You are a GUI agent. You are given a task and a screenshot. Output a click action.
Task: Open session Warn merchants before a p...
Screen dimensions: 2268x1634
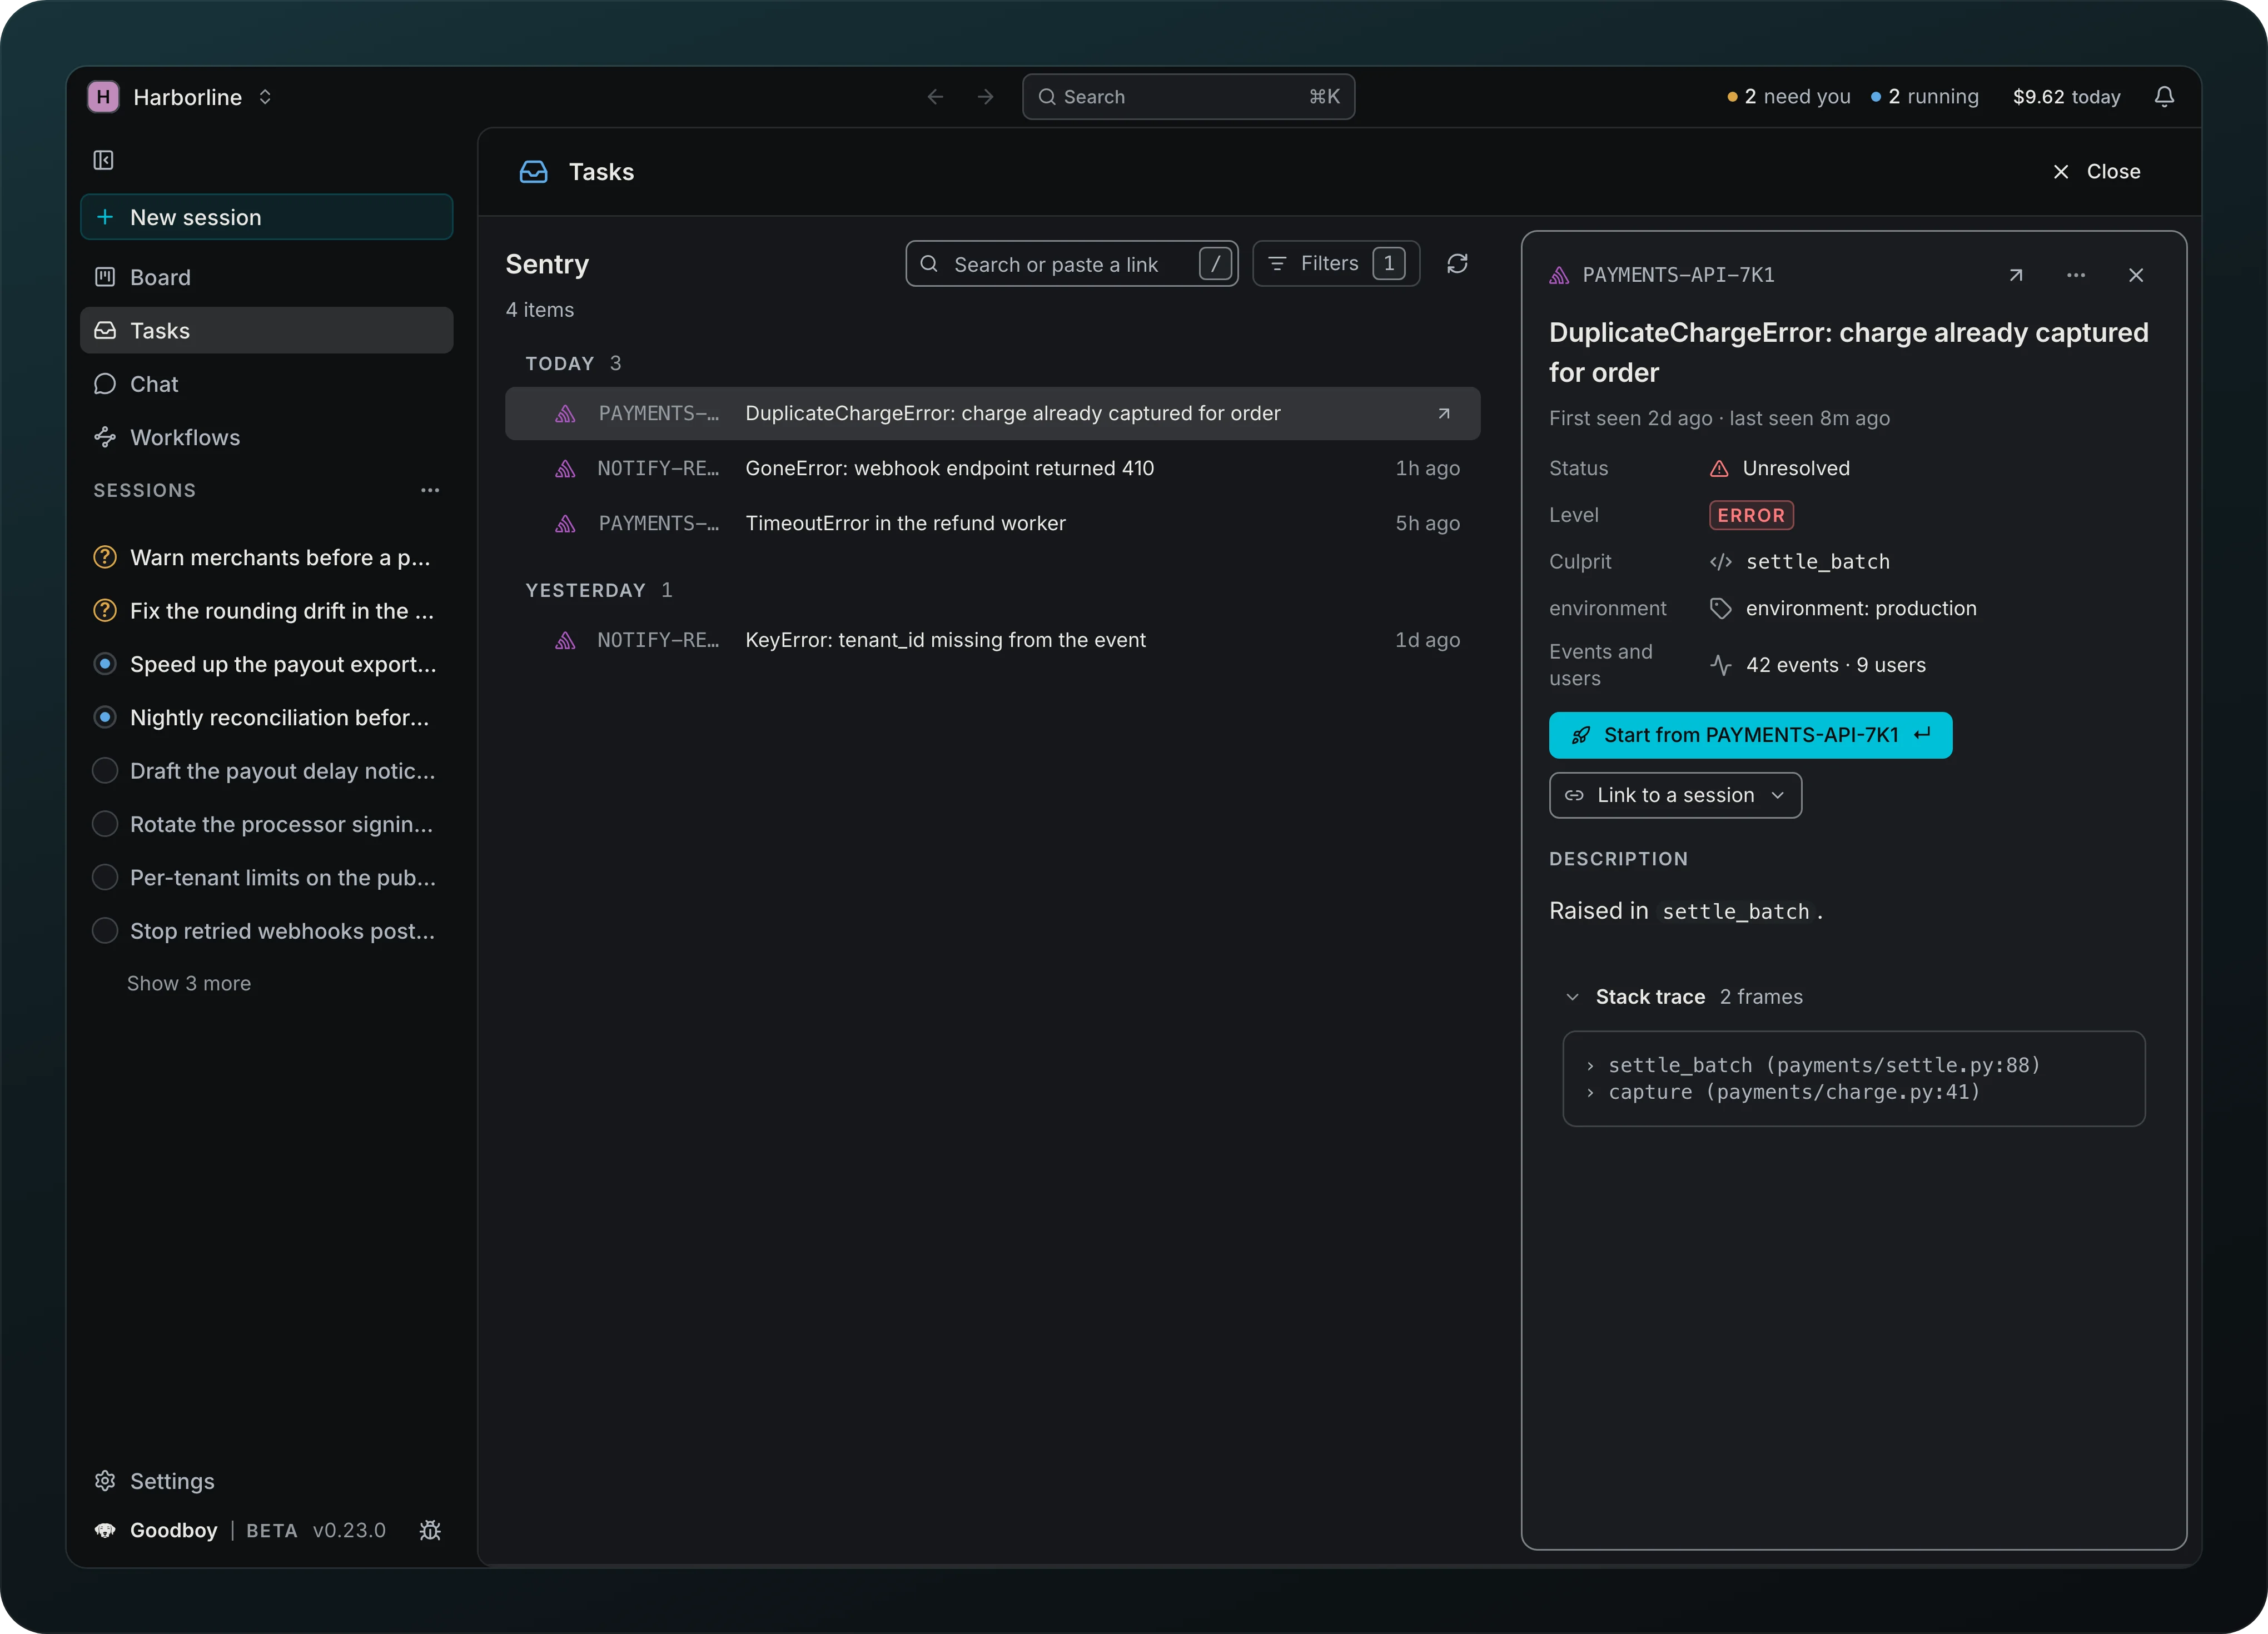[266, 557]
